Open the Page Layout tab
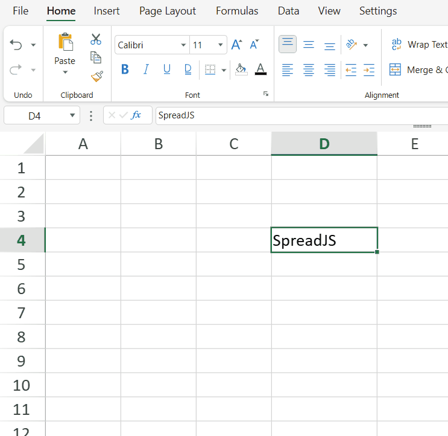Screen dimensions: 448x436 point(168,11)
